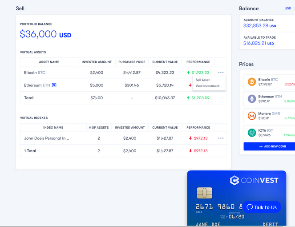Click the Asset Name column header
The height and width of the screenshot is (227, 295).
[x=49, y=62]
